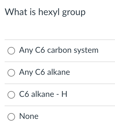
Task: Click the 'Any C6 alkane' label text
Action: pyautogui.click(x=44, y=72)
